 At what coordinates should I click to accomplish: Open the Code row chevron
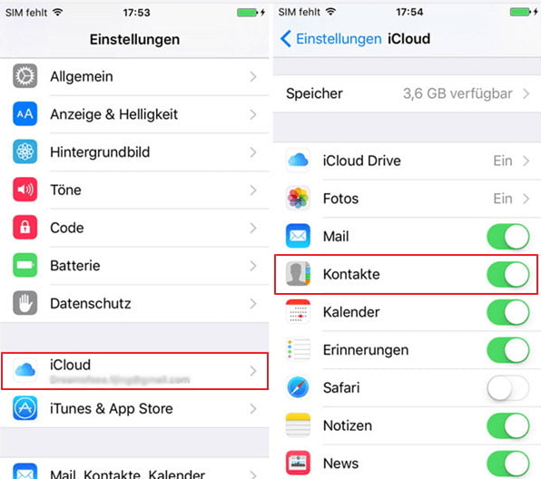253,228
